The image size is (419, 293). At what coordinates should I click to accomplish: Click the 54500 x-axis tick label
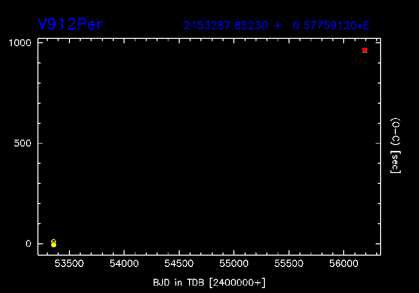point(179,264)
